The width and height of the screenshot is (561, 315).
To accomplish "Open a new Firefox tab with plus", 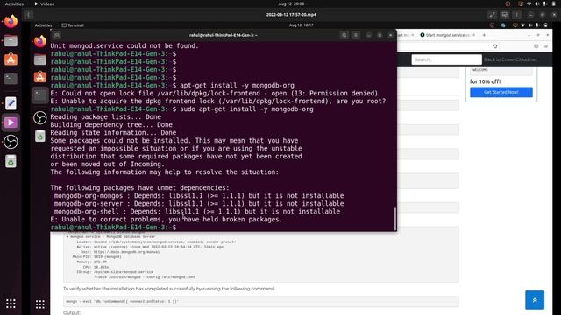I will [484, 35].
